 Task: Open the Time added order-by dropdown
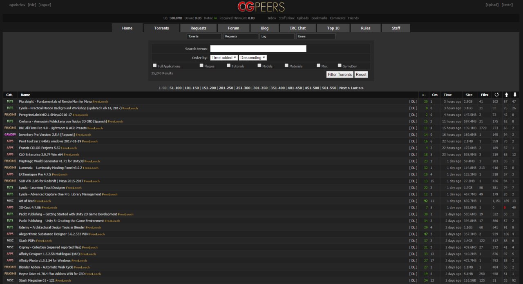224,58
